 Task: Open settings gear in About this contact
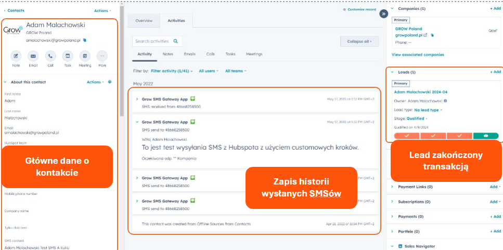coord(110,82)
